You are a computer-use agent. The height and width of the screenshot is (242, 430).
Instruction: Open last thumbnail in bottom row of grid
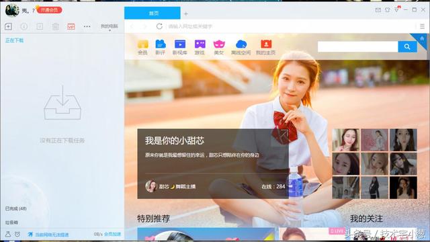(x=403, y=188)
